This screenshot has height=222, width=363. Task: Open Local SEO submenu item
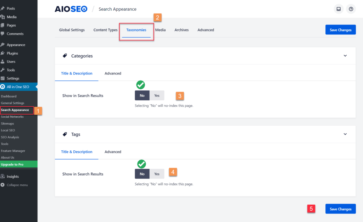8,131
